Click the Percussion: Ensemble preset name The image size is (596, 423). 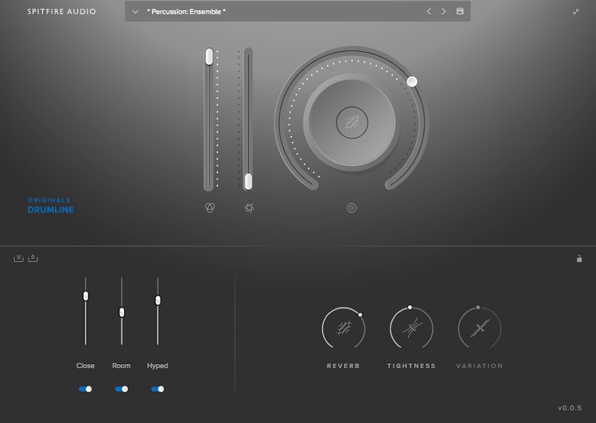click(x=187, y=11)
